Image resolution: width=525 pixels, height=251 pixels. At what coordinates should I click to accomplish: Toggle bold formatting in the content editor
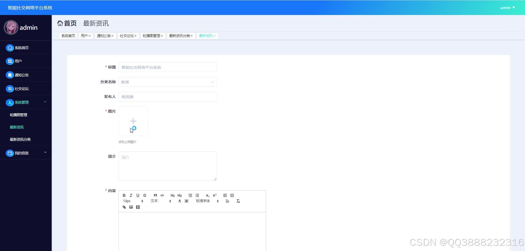tap(124, 195)
